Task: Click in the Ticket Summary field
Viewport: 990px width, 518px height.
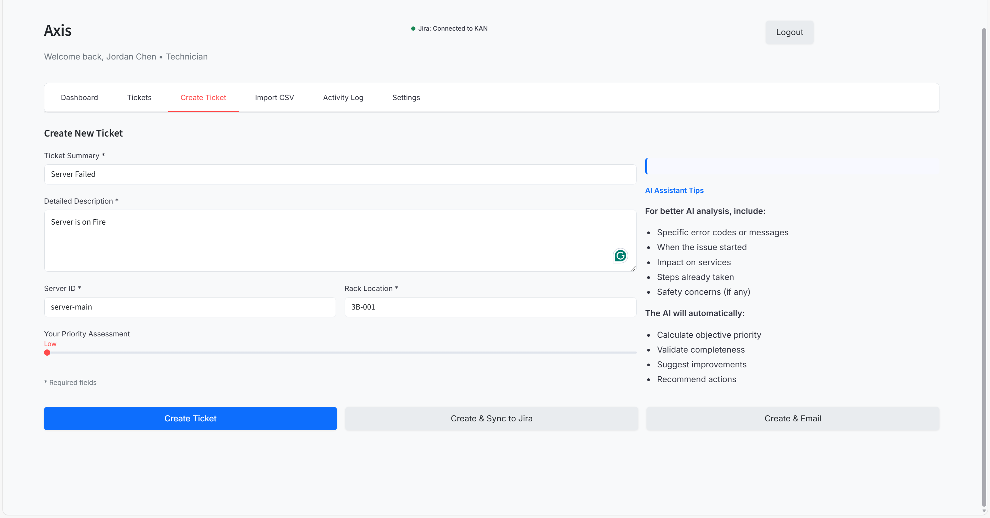Action: tap(340, 174)
